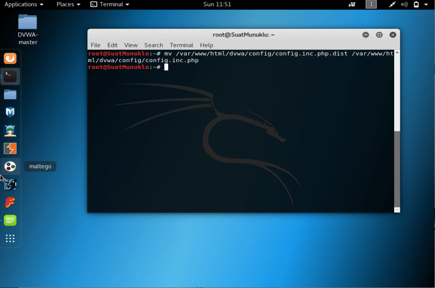Open the terminal Search menu
Image resolution: width=435 pixels, height=288 pixels.
pos(153,45)
